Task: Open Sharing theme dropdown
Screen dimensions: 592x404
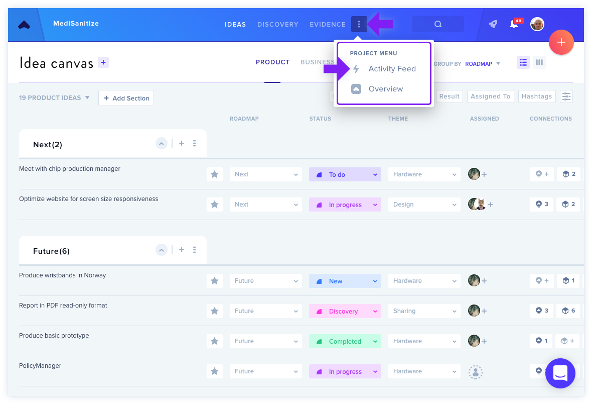Action: coord(424,311)
